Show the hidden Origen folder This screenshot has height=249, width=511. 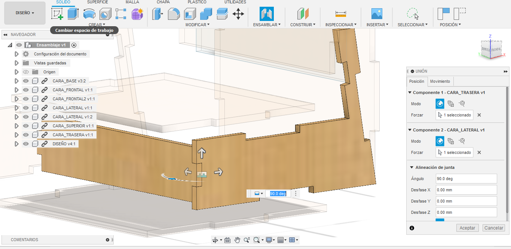(x=26, y=72)
